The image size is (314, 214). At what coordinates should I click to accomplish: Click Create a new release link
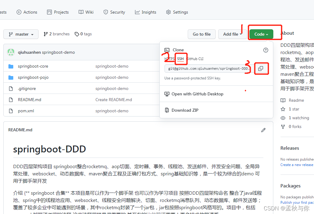[x=297, y=165]
